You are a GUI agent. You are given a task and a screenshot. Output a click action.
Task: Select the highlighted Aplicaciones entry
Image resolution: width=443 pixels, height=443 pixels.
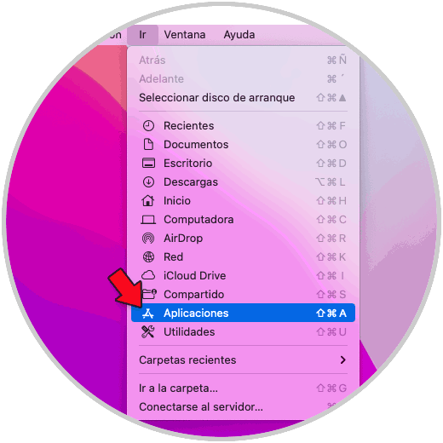pos(243,313)
